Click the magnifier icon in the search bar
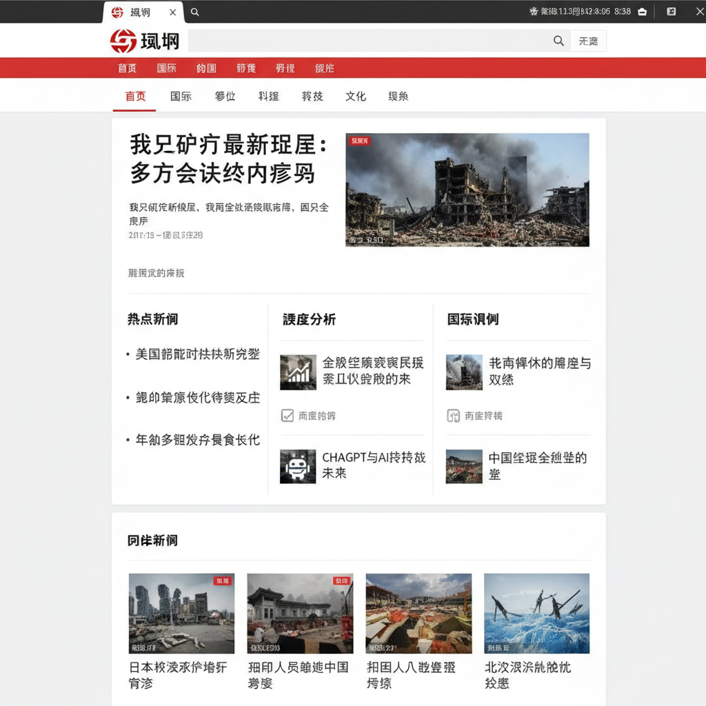 558,41
